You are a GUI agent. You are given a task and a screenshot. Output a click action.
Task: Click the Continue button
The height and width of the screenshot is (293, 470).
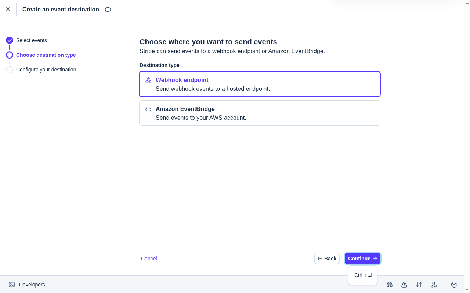(362, 259)
